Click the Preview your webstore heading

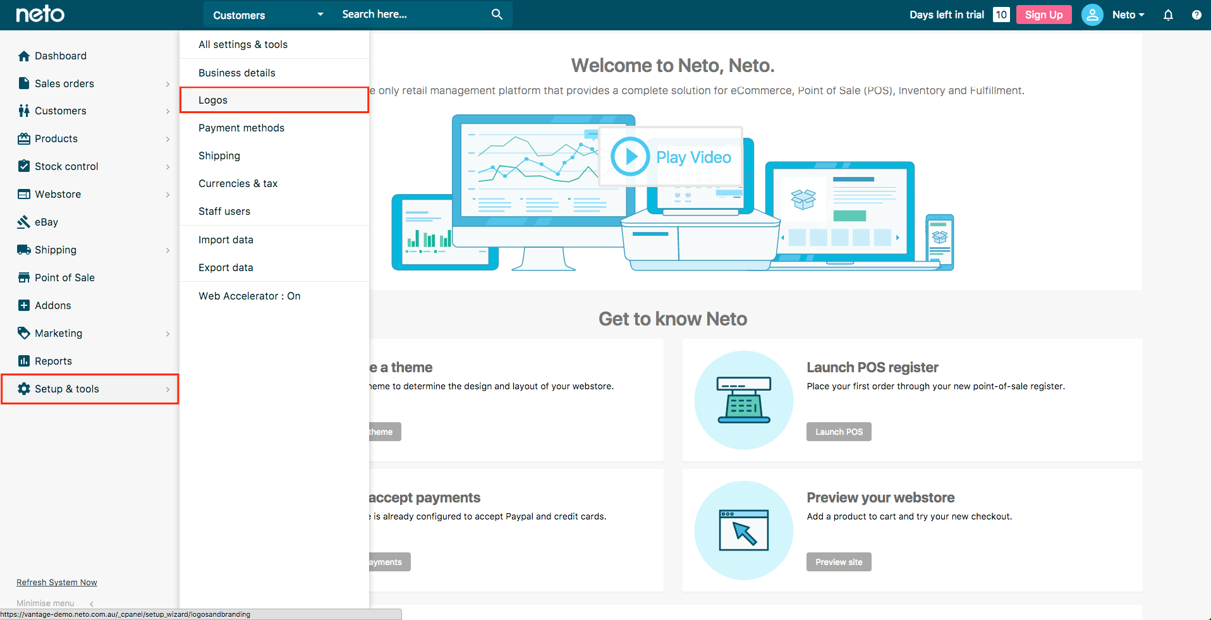tap(880, 497)
